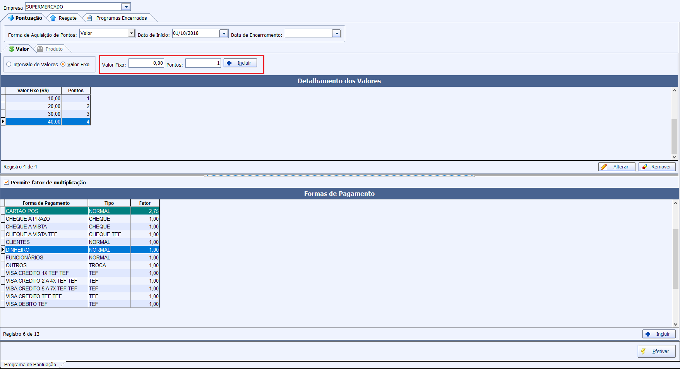Select the Valor Fixo radio option
The image size is (680, 369).
[x=63, y=64]
